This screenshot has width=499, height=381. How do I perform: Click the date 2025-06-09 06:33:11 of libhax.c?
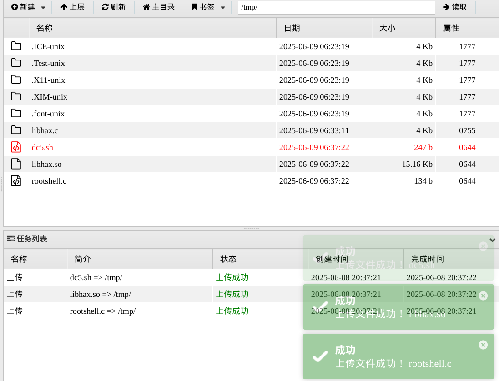tap(314, 130)
